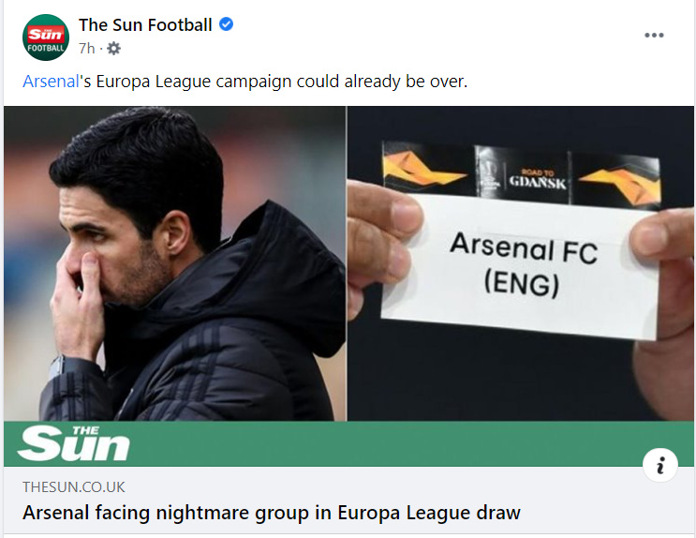The height and width of the screenshot is (538, 696).
Task: Click the Europa League campaign post text
Action: click(245, 82)
